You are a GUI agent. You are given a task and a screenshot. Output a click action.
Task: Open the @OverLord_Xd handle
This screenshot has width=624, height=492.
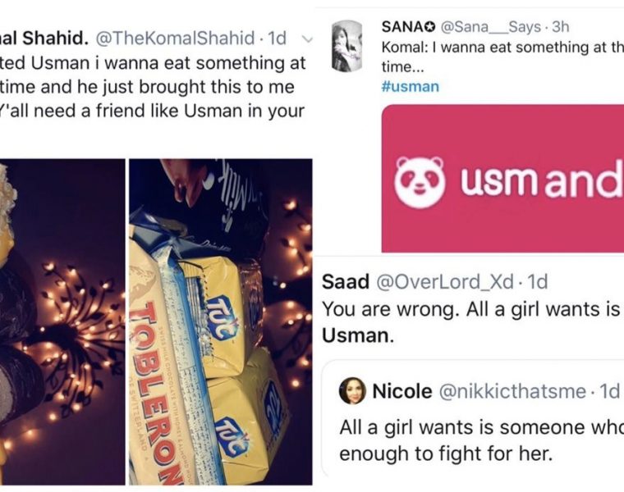(x=445, y=283)
